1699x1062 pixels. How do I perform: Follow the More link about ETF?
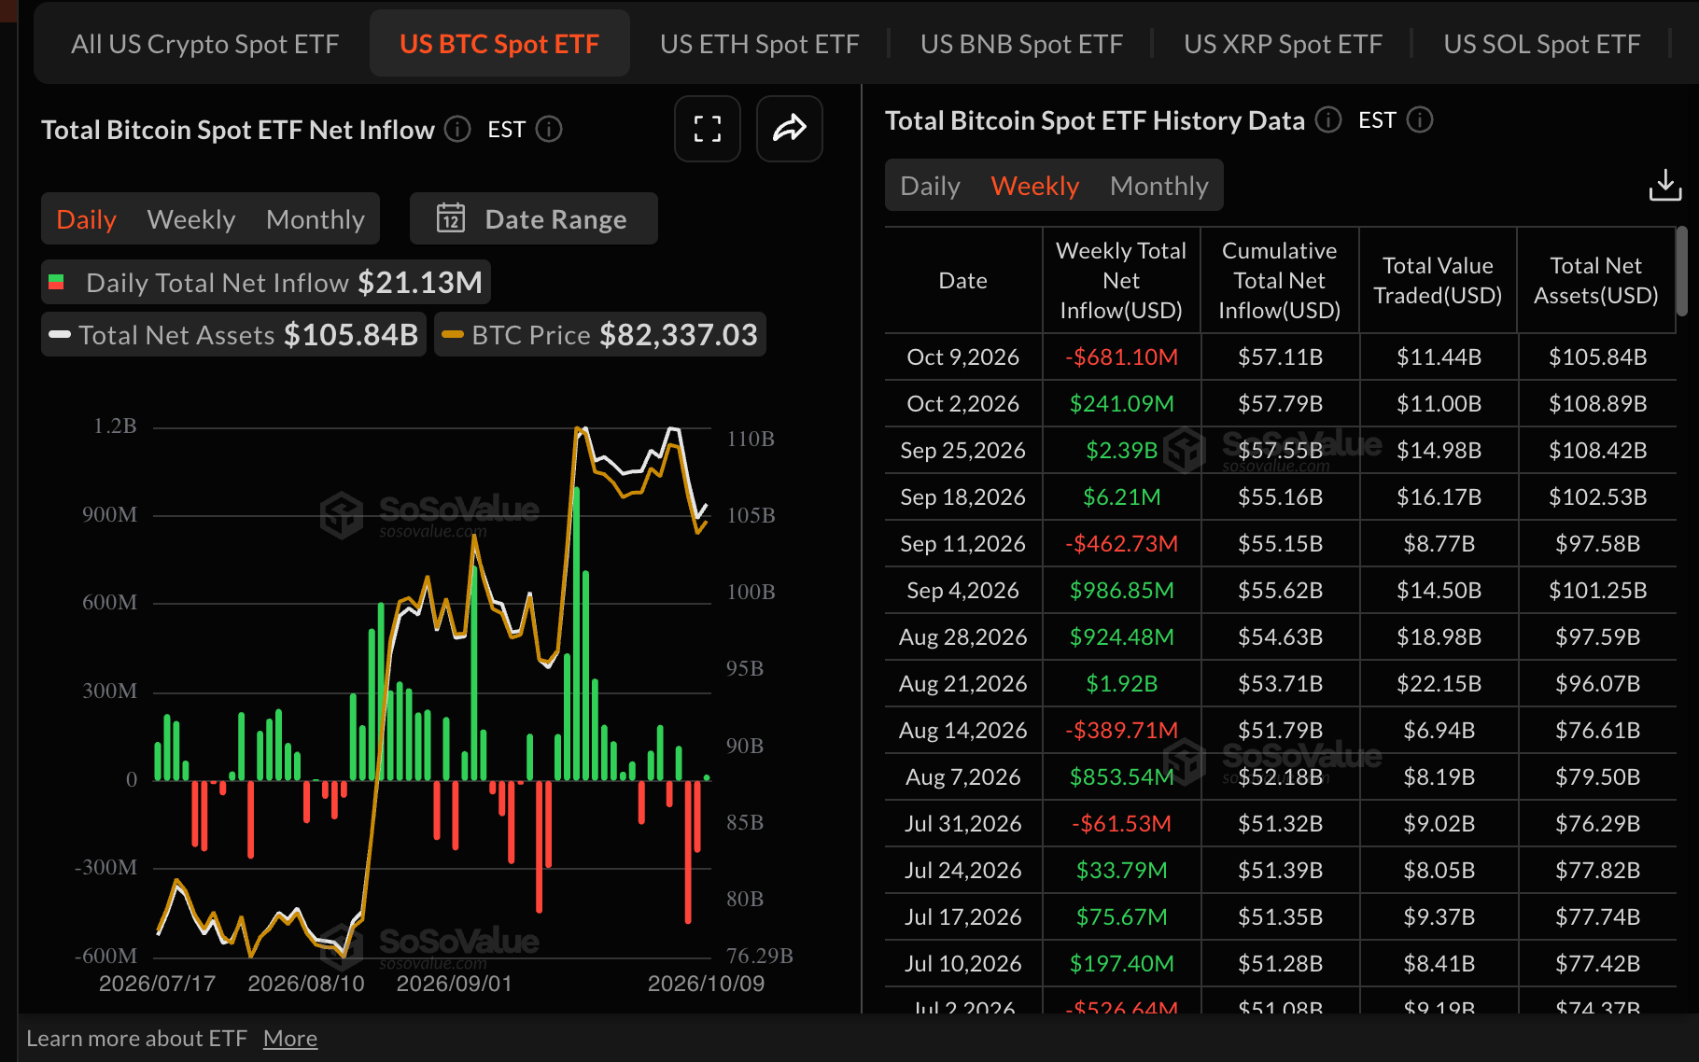290,1039
